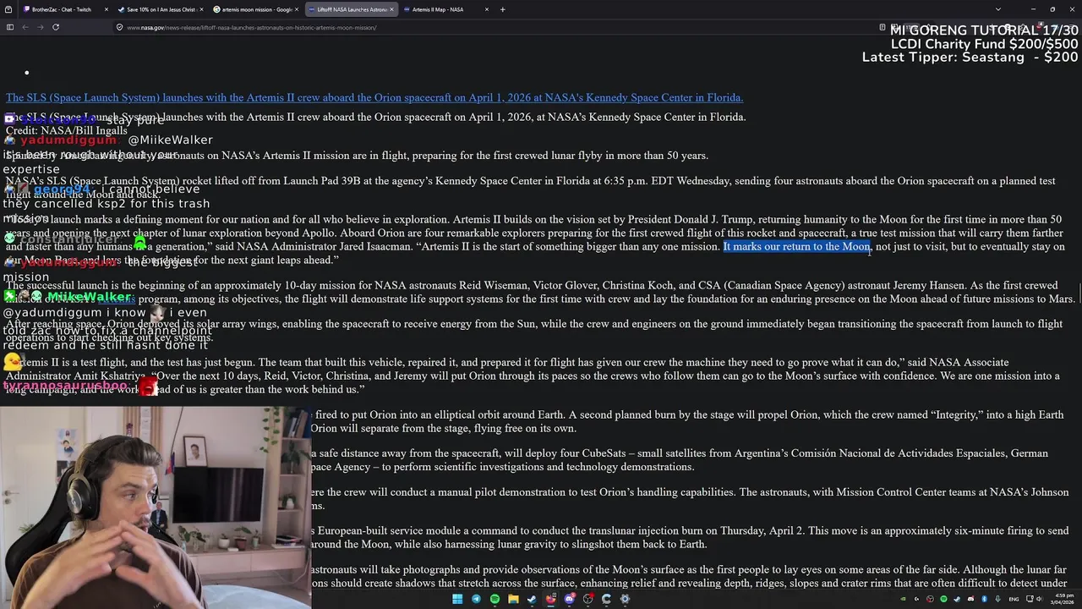Open Firefox browser from the taskbar
The image size is (1082, 609).
point(550,599)
